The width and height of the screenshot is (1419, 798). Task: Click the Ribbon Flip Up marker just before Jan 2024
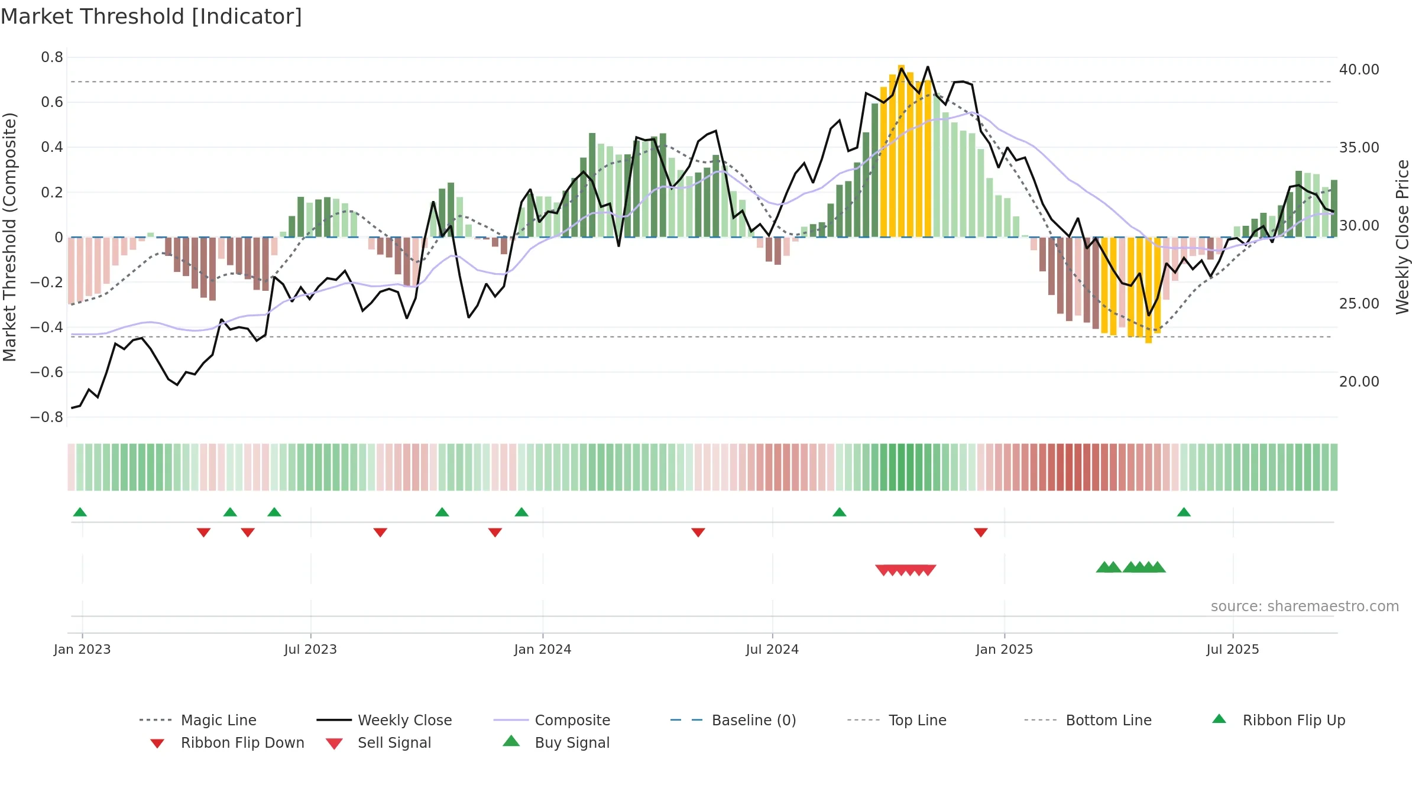click(x=521, y=512)
